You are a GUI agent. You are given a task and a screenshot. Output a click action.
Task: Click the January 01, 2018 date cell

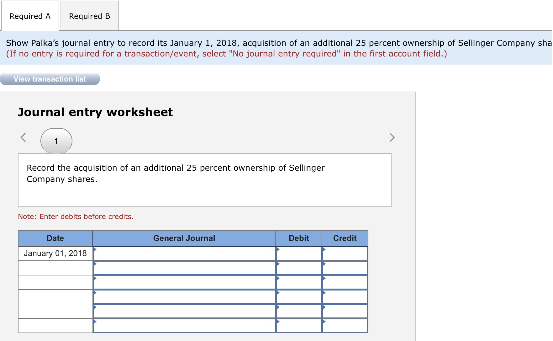click(x=55, y=253)
